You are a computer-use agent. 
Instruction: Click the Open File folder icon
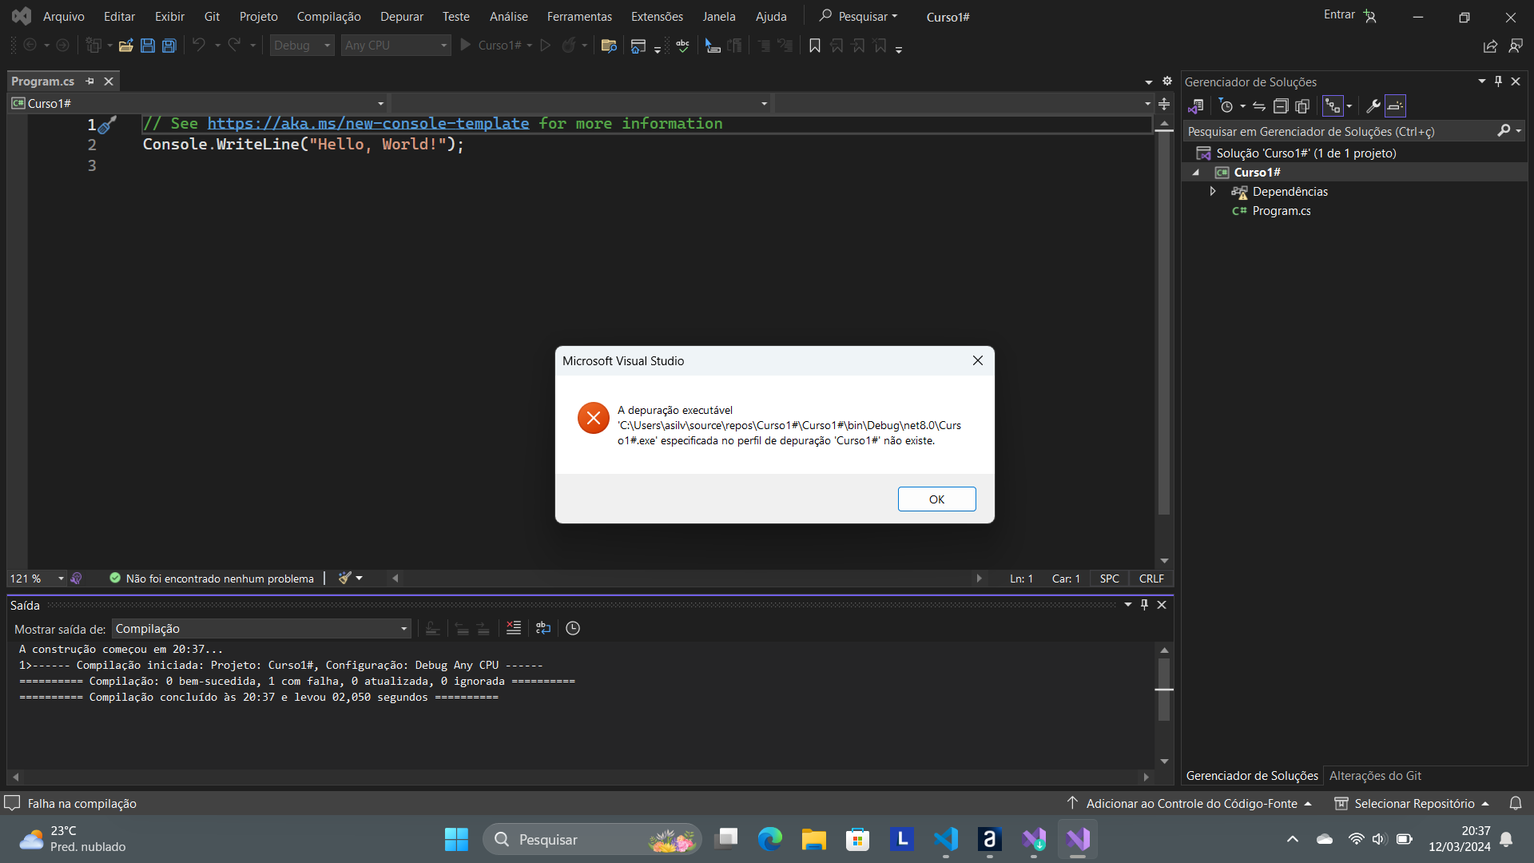click(x=126, y=46)
